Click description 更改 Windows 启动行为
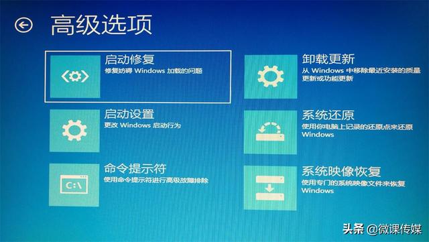Image resolution: width=429 pixels, height=242 pixels. pos(143,125)
